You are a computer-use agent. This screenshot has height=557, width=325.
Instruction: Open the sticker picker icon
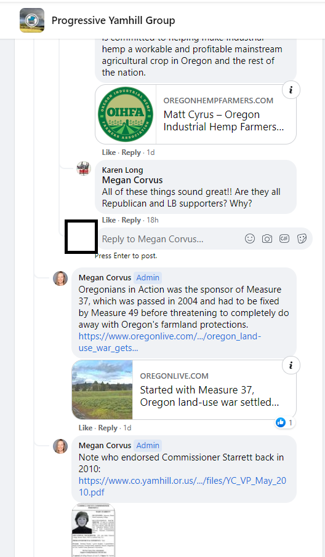pos(302,239)
